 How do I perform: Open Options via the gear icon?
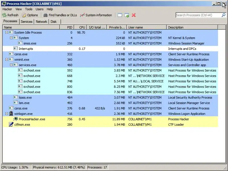click(x=24, y=15)
